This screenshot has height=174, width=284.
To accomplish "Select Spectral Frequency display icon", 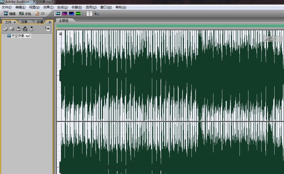I will pyautogui.click(x=65, y=14).
